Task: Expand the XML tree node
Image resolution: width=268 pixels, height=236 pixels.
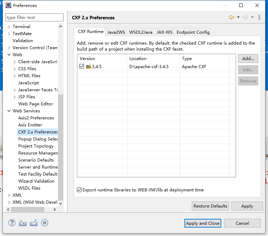Action: pyautogui.click(x=9, y=195)
